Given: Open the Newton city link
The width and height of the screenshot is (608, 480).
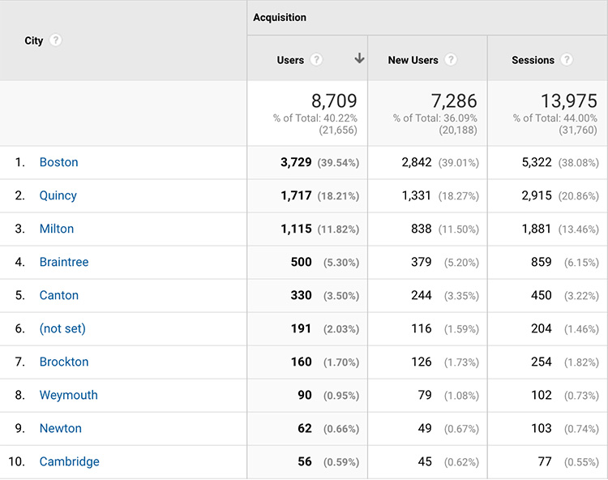Looking at the screenshot, I should coord(61,428).
